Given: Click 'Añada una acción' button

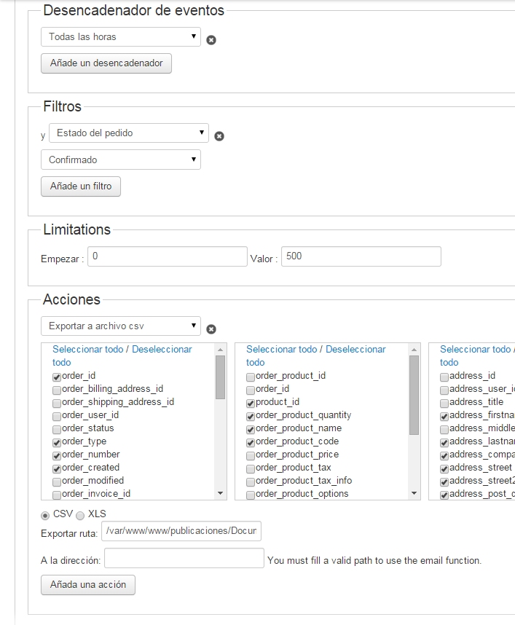Looking at the screenshot, I should pos(88,584).
